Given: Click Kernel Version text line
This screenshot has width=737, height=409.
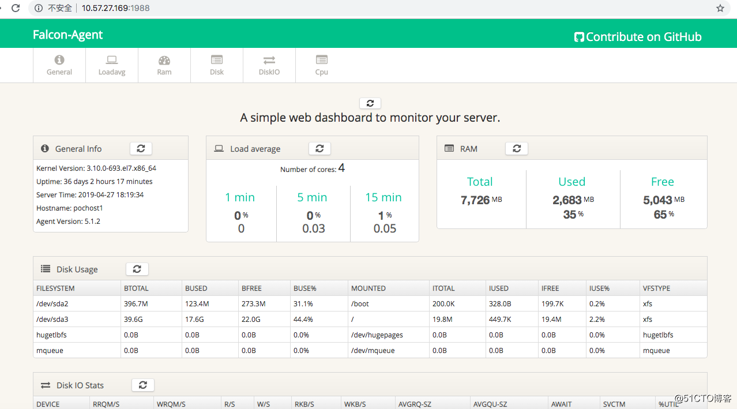Looking at the screenshot, I should tap(96, 168).
